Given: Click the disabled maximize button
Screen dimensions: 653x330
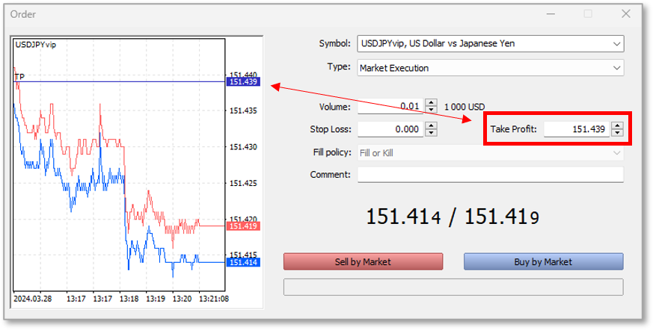Looking at the screenshot, I should 588,14.
